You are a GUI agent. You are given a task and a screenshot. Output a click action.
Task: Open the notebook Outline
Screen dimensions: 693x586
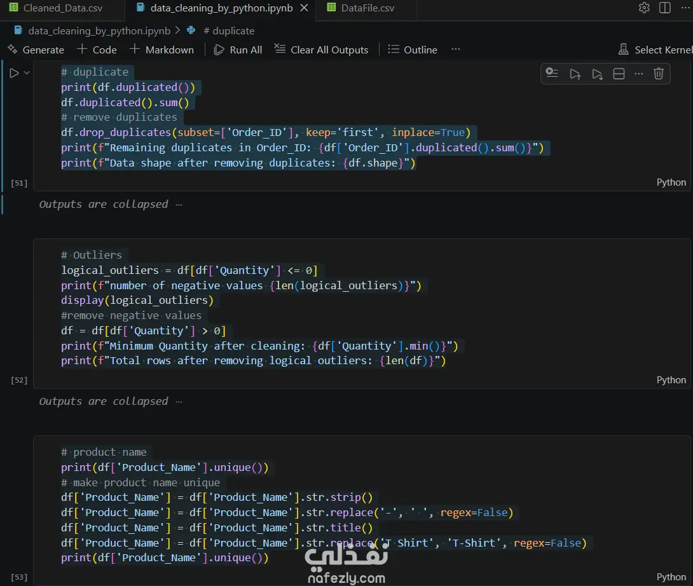pyautogui.click(x=413, y=50)
